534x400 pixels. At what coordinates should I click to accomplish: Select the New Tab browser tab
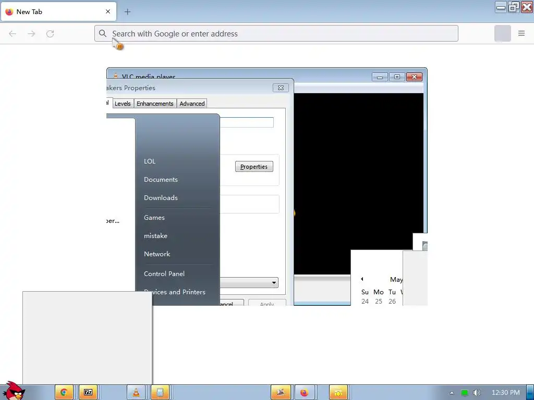click(58, 11)
